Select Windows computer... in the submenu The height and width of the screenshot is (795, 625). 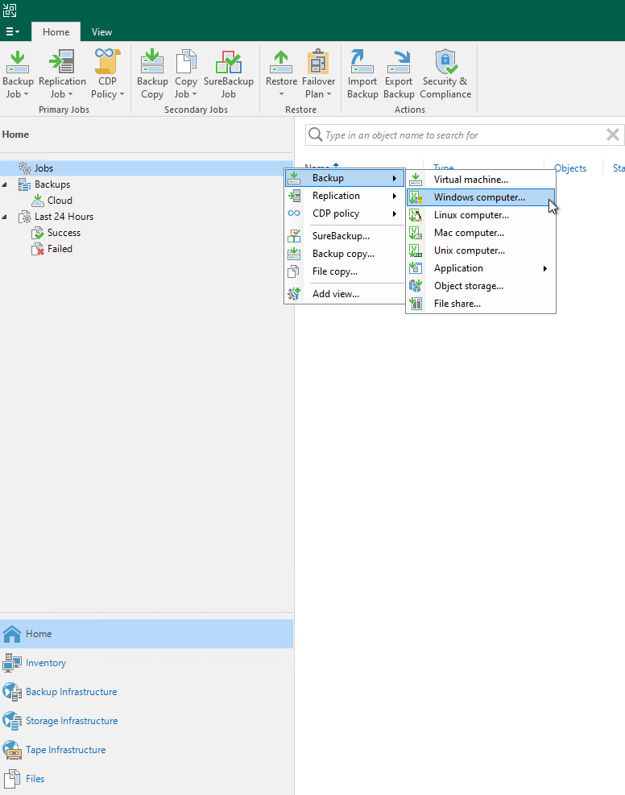(x=481, y=197)
